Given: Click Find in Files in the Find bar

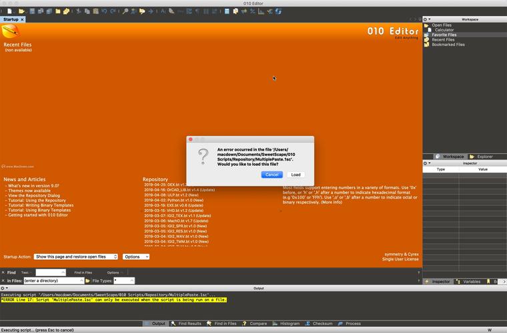Looking at the screenshot, I should pos(83,272).
